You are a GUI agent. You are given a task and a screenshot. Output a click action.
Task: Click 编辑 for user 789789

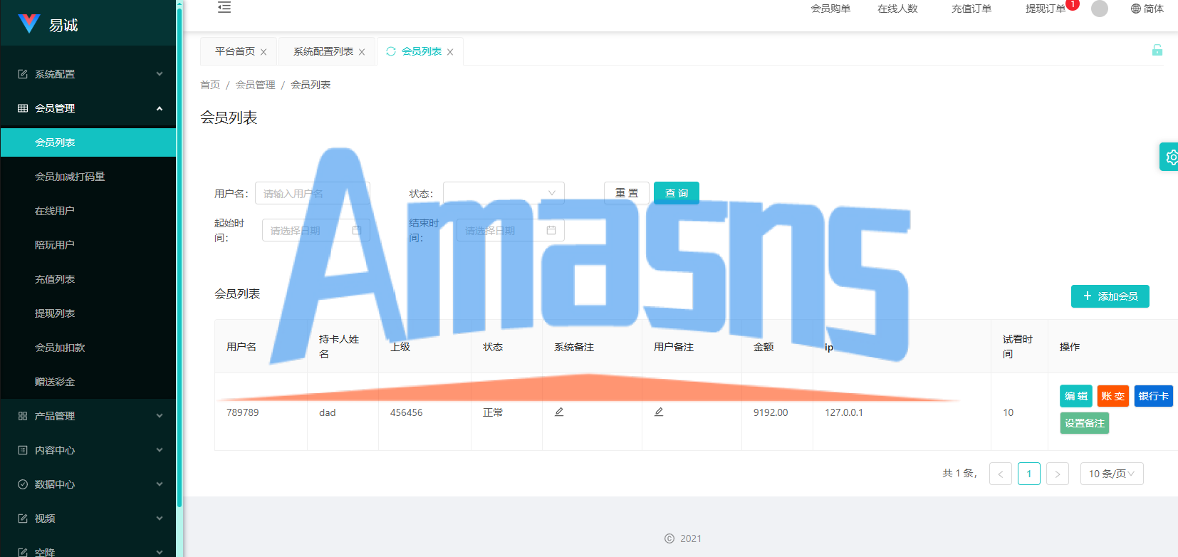(x=1076, y=396)
